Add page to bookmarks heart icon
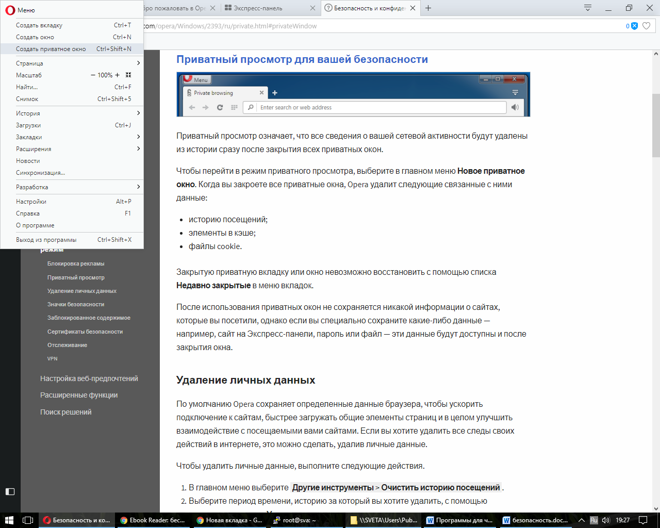 tap(647, 26)
